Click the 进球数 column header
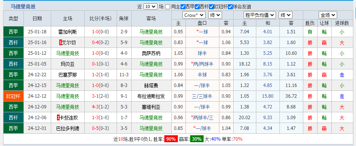Image resolution: width=356 pixels, height=146 pixels. (x=342, y=23)
